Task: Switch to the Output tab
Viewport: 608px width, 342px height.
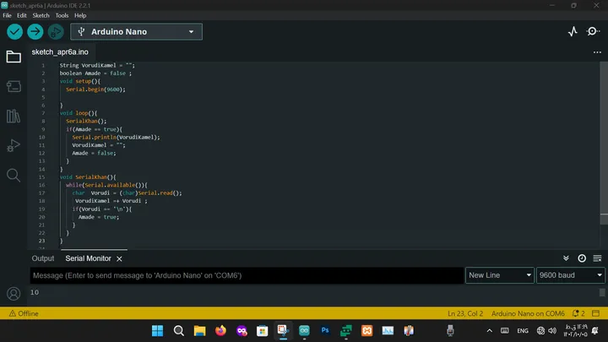Action: tap(43, 258)
